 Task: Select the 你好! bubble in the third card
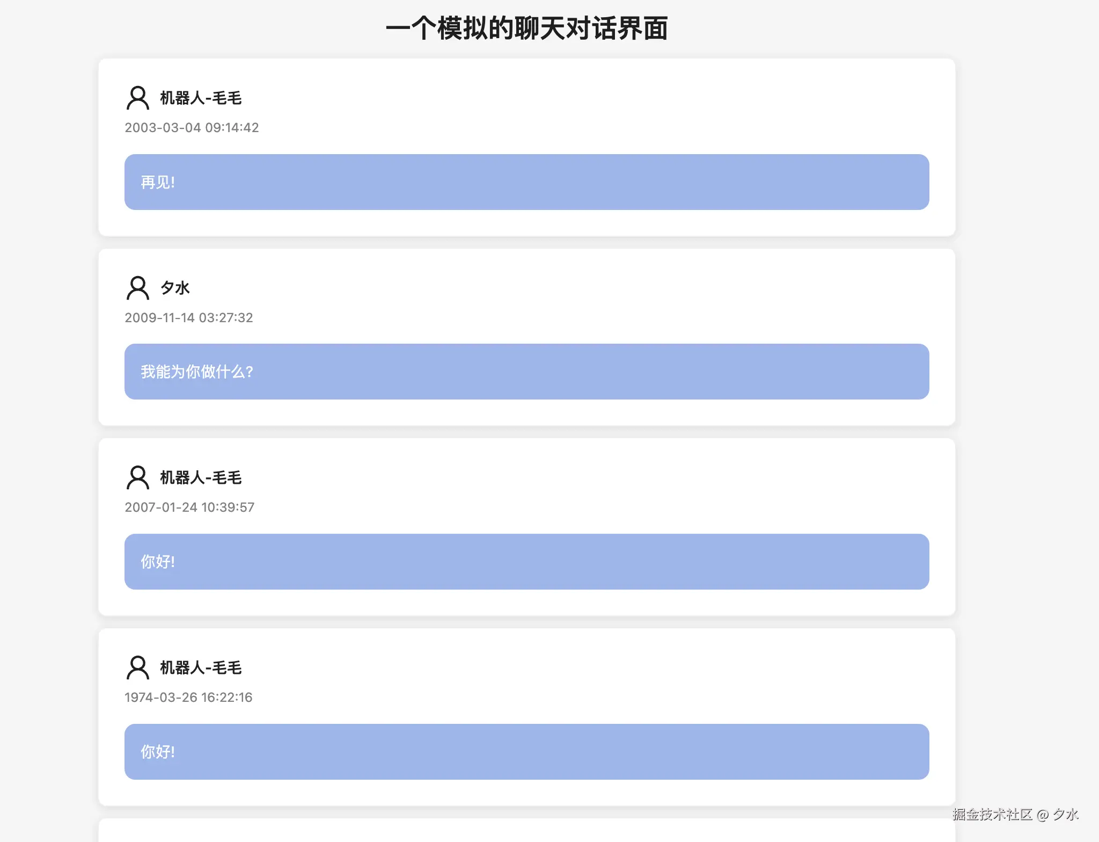point(526,561)
